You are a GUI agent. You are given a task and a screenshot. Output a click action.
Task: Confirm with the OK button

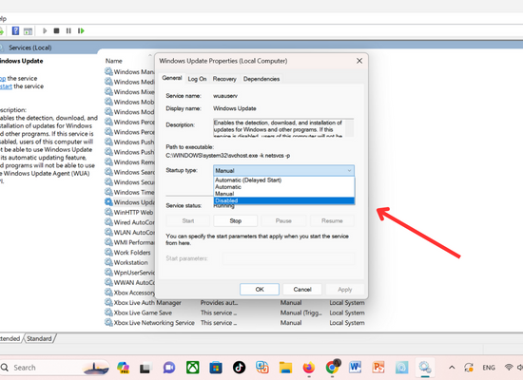pos(260,290)
